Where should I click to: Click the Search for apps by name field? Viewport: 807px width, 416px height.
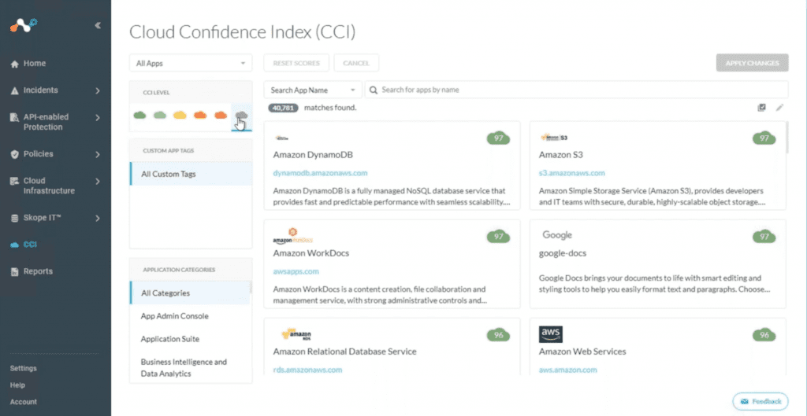pos(576,90)
